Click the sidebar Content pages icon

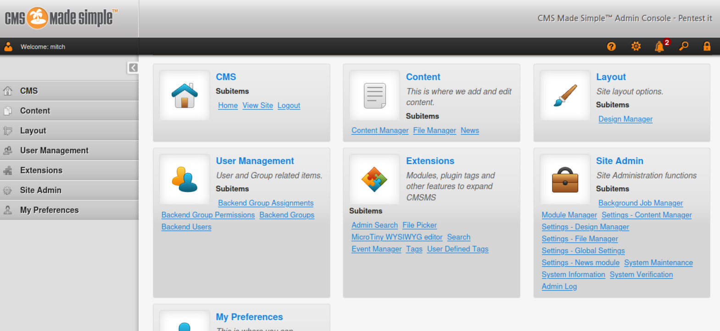(x=8, y=111)
